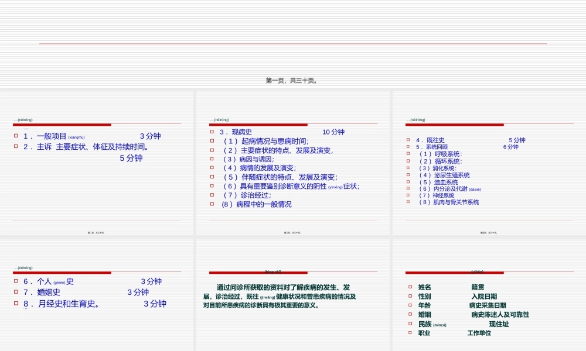Click the bullet marker before 诊治经过
The width and height of the screenshot is (586, 351).
click(x=212, y=195)
